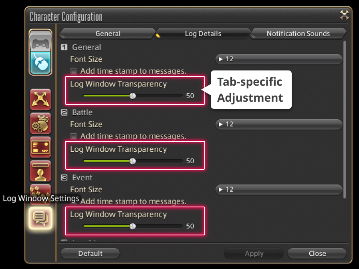This screenshot has width=359, height=269.
Task: Switch to the top General tab
Action: pyautogui.click(x=108, y=34)
